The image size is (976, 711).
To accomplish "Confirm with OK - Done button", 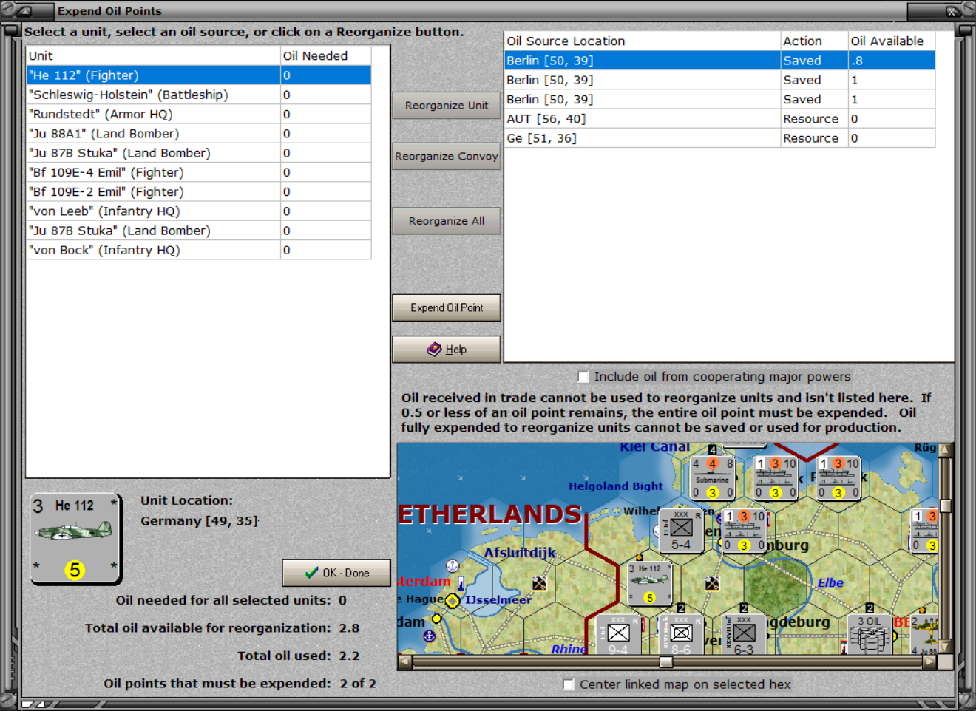I will click(x=336, y=573).
